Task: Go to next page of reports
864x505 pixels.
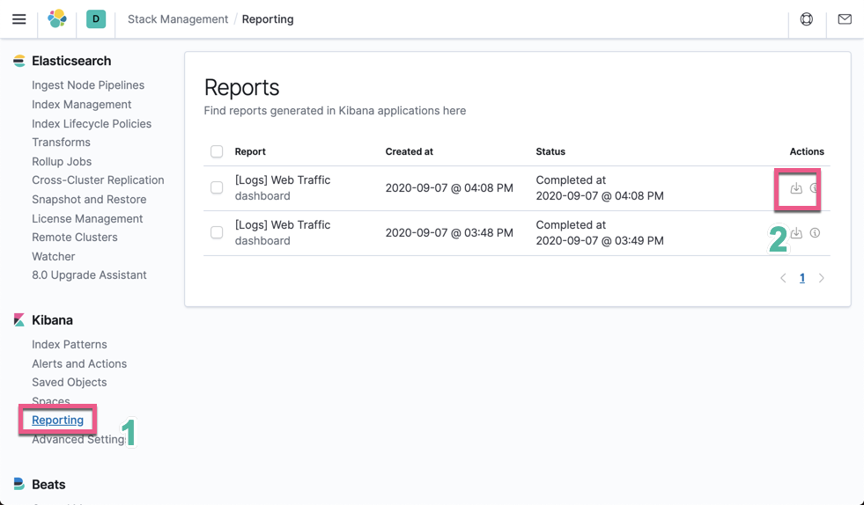Action: (821, 278)
